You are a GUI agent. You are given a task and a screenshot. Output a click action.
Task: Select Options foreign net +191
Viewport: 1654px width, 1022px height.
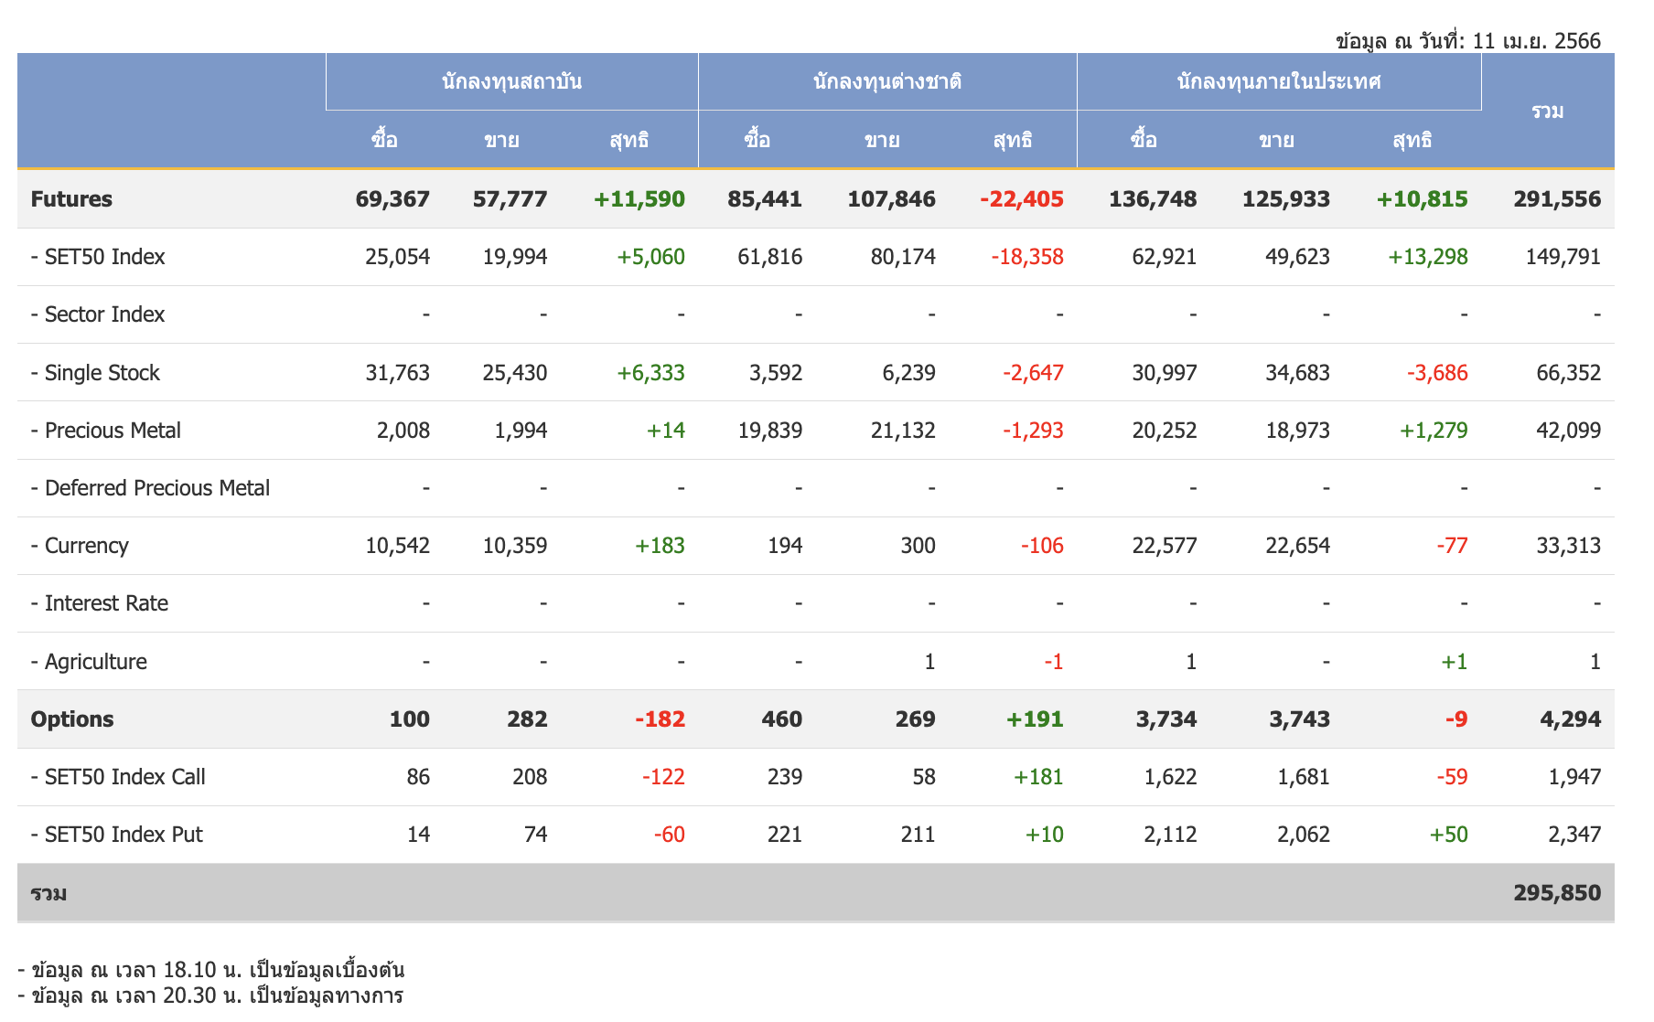(1035, 719)
